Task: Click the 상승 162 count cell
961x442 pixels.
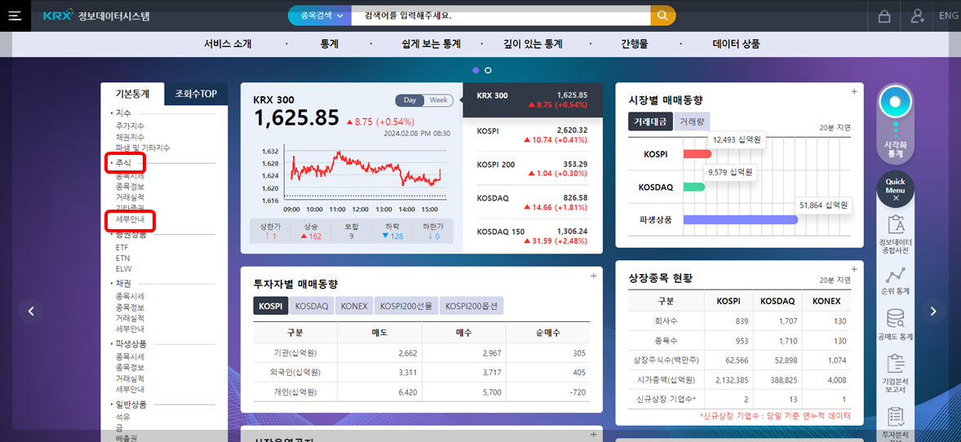Action: pos(311,231)
